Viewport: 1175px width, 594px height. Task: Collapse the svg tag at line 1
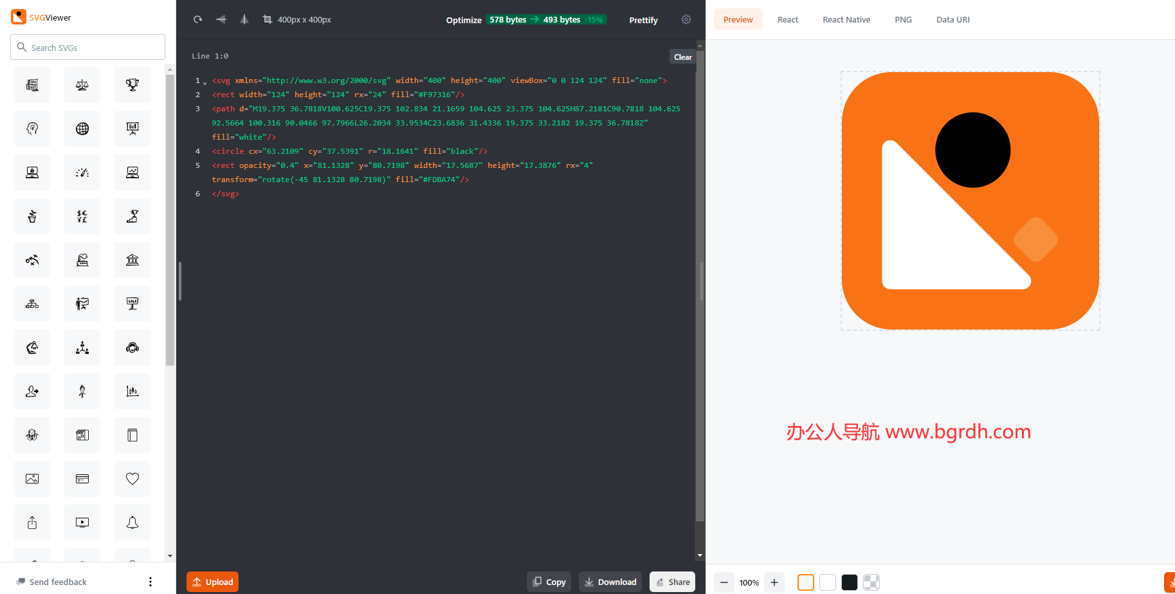point(205,82)
